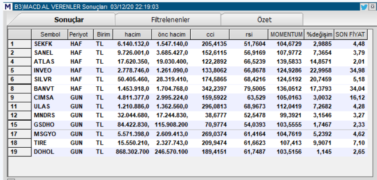Image resolution: width=377 pixels, height=180 pixels.
Task: Click önc hacim value 2.327.743,0
Action: (x=173, y=143)
